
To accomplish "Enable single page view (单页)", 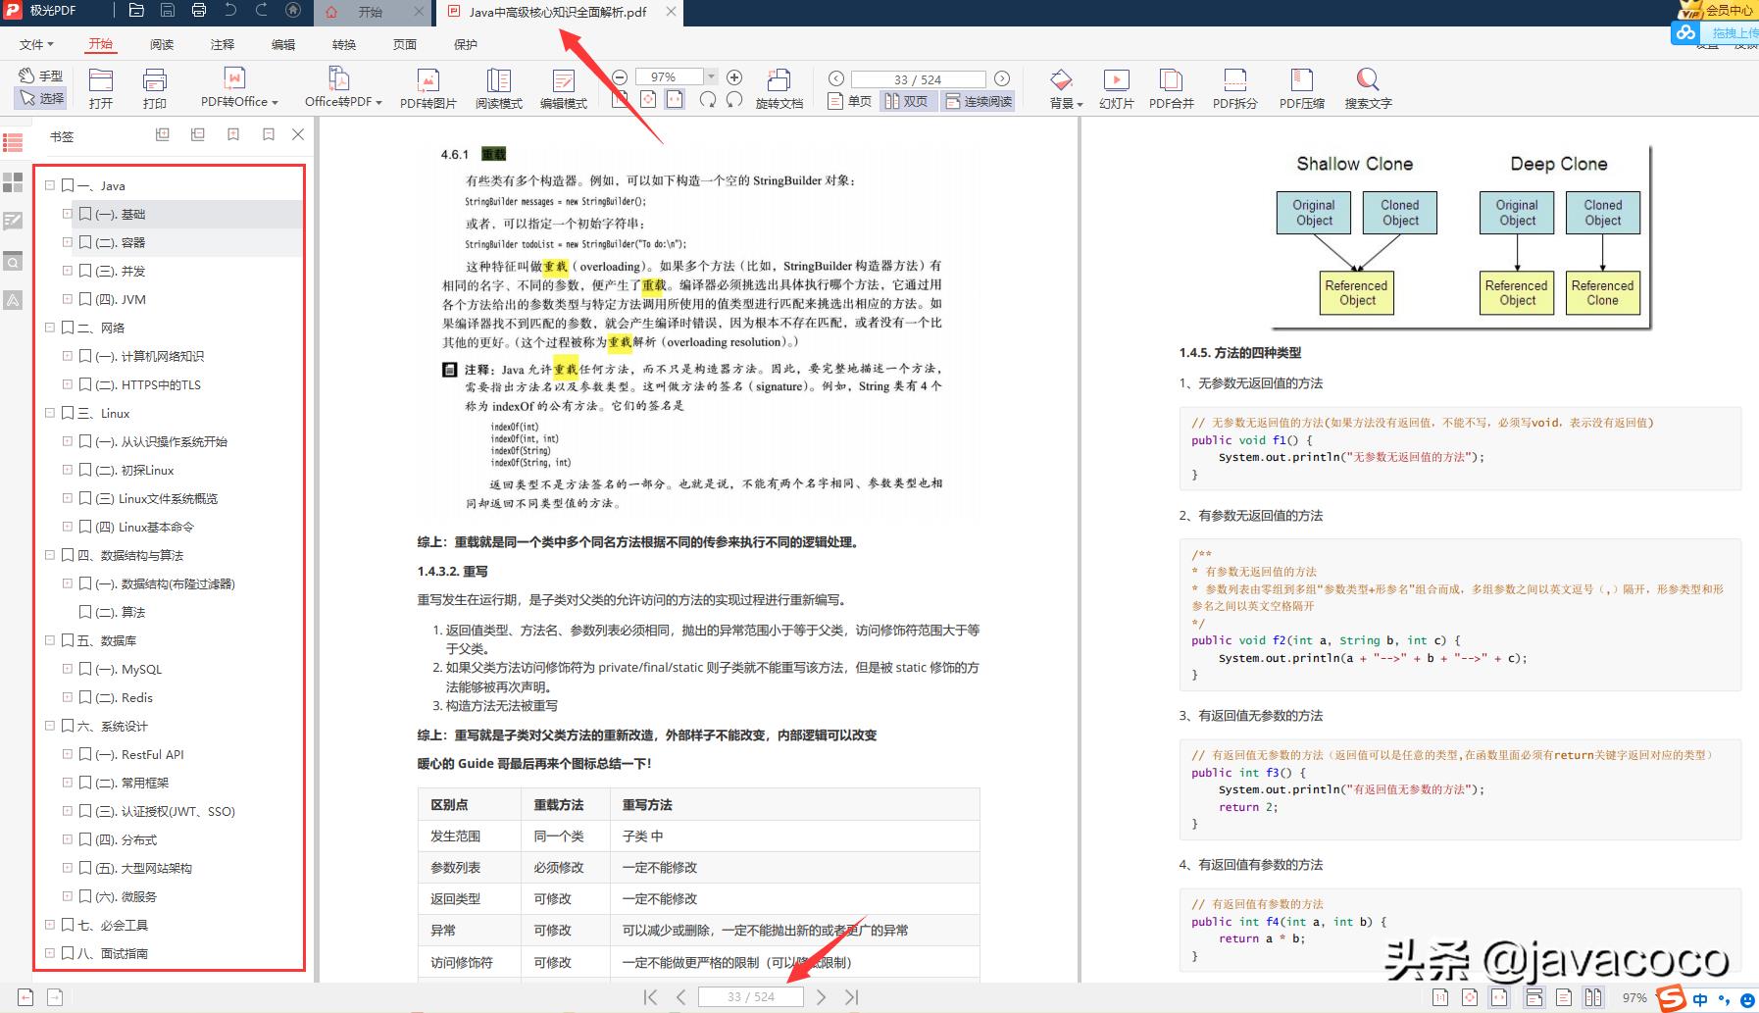I will [x=850, y=101].
